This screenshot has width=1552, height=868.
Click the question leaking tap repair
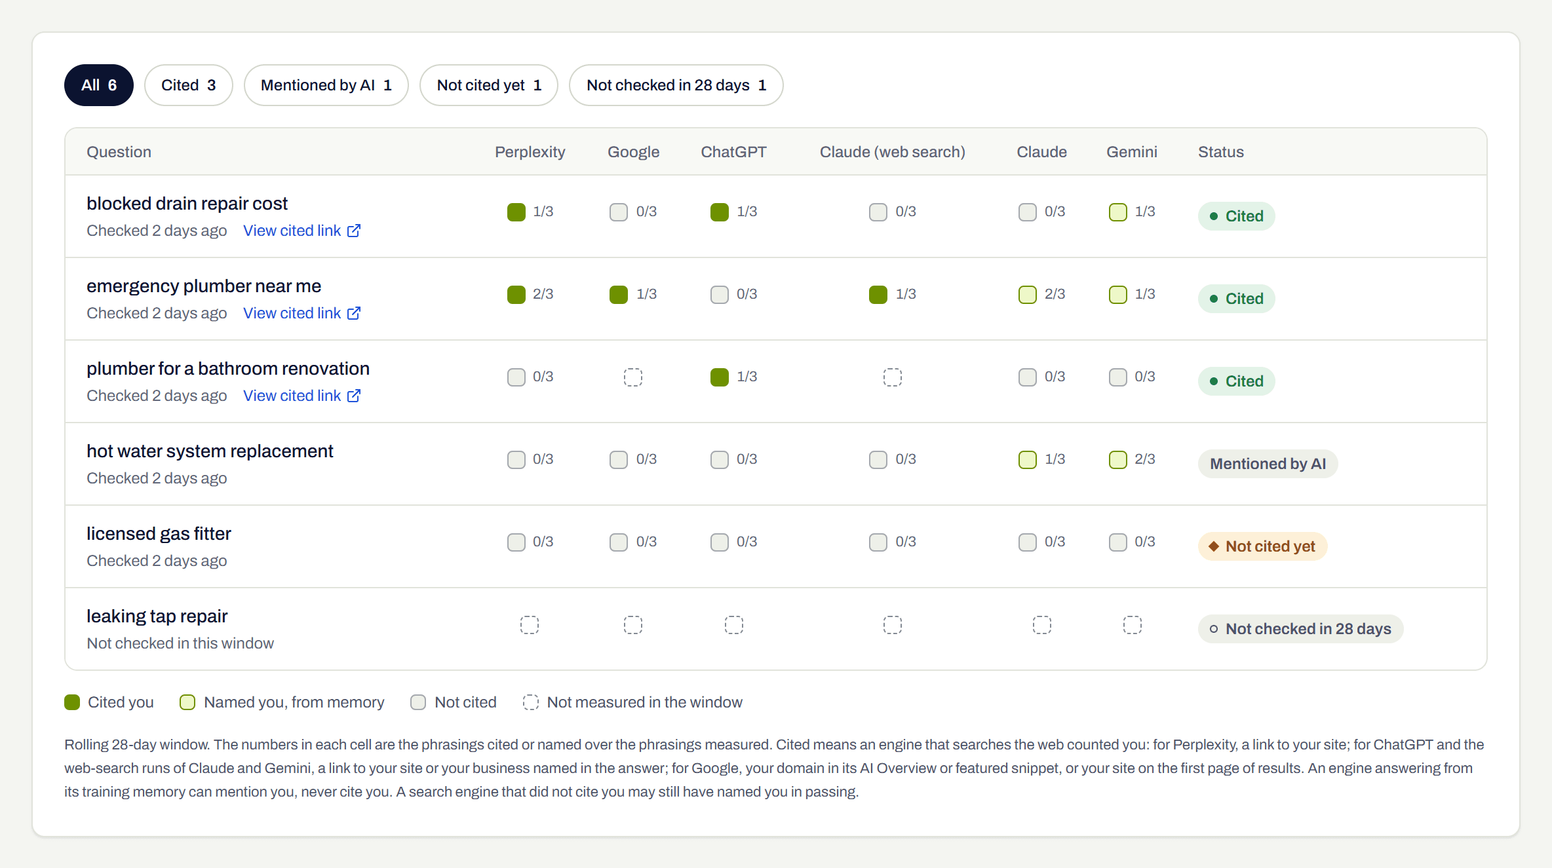(157, 616)
